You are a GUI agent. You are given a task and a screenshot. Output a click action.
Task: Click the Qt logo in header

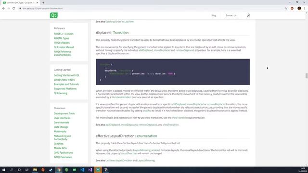(x=53, y=15)
